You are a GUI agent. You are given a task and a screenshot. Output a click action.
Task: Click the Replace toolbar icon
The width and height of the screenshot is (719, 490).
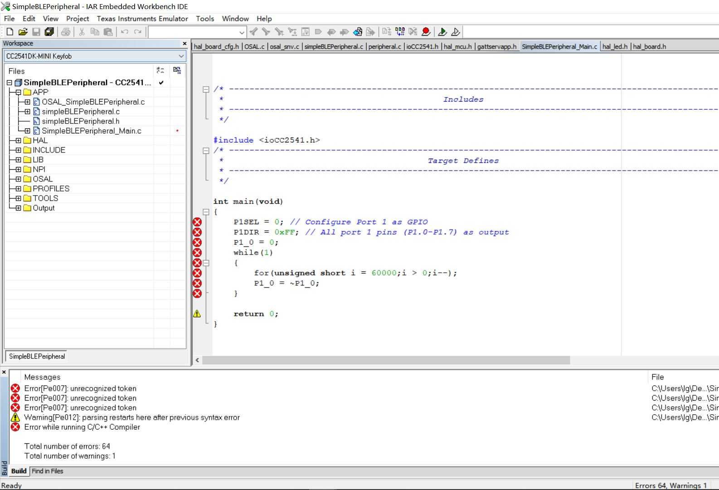click(x=292, y=32)
